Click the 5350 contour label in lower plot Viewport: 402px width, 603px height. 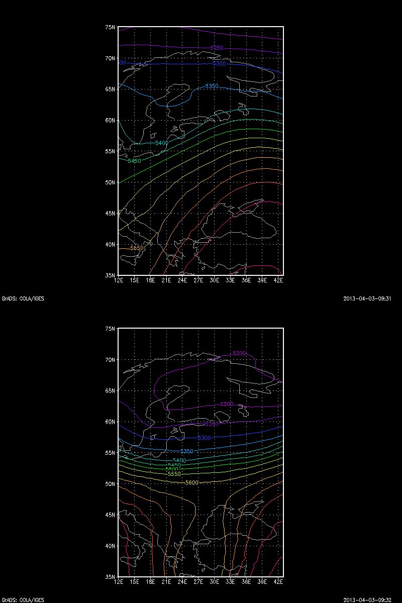[187, 451]
